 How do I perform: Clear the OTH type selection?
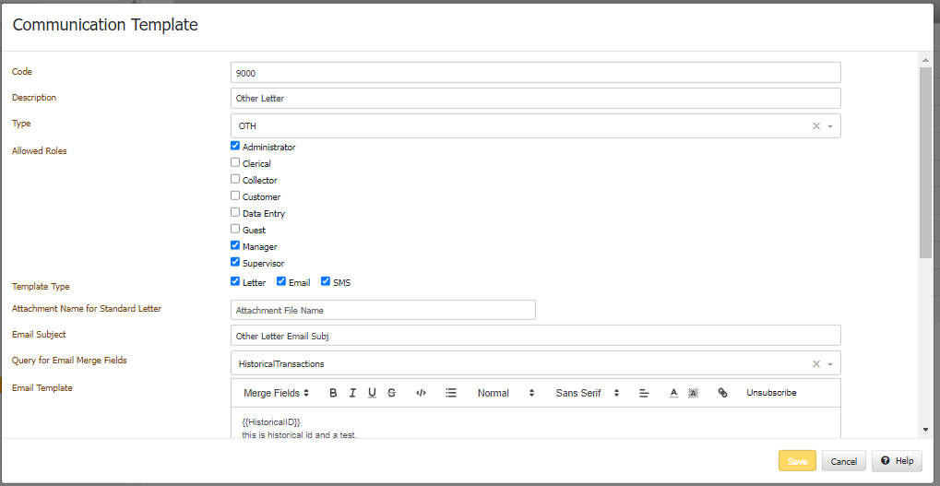point(815,126)
